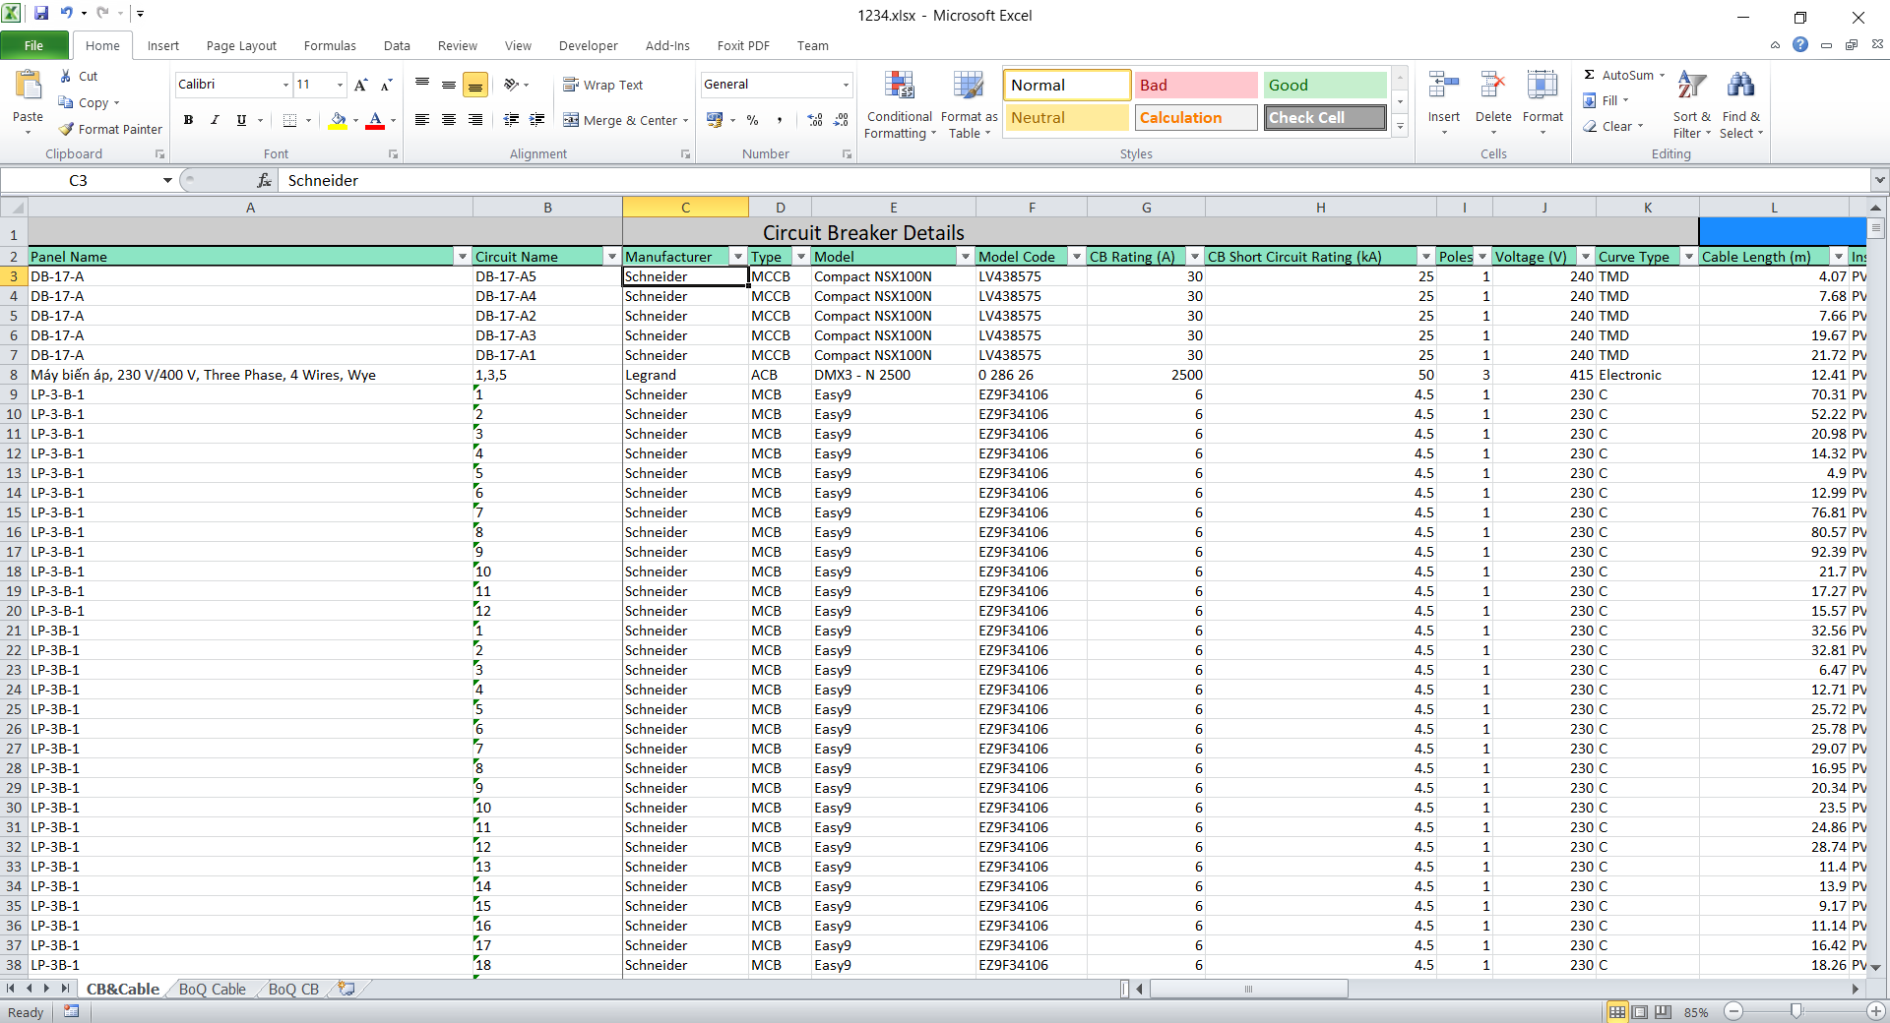Open the Accounting Number Format icon
Image resolution: width=1890 pixels, height=1023 pixels.
(715, 120)
